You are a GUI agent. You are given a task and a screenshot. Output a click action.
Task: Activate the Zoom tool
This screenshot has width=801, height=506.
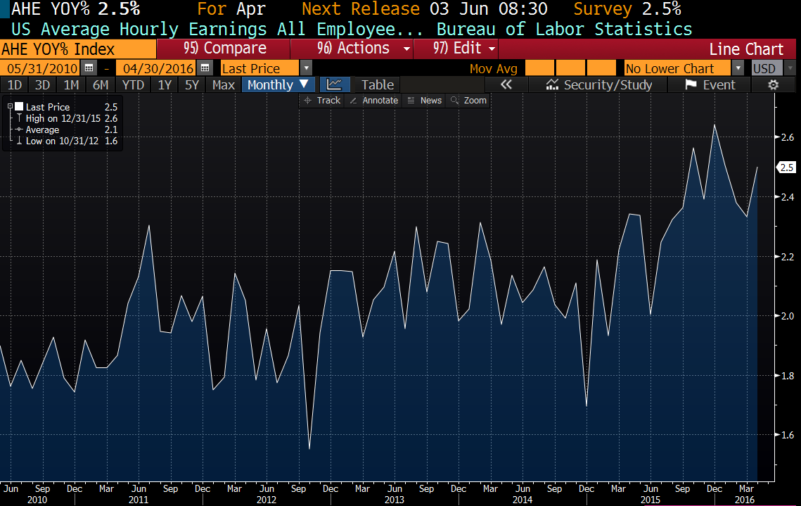click(x=469, y=101)
